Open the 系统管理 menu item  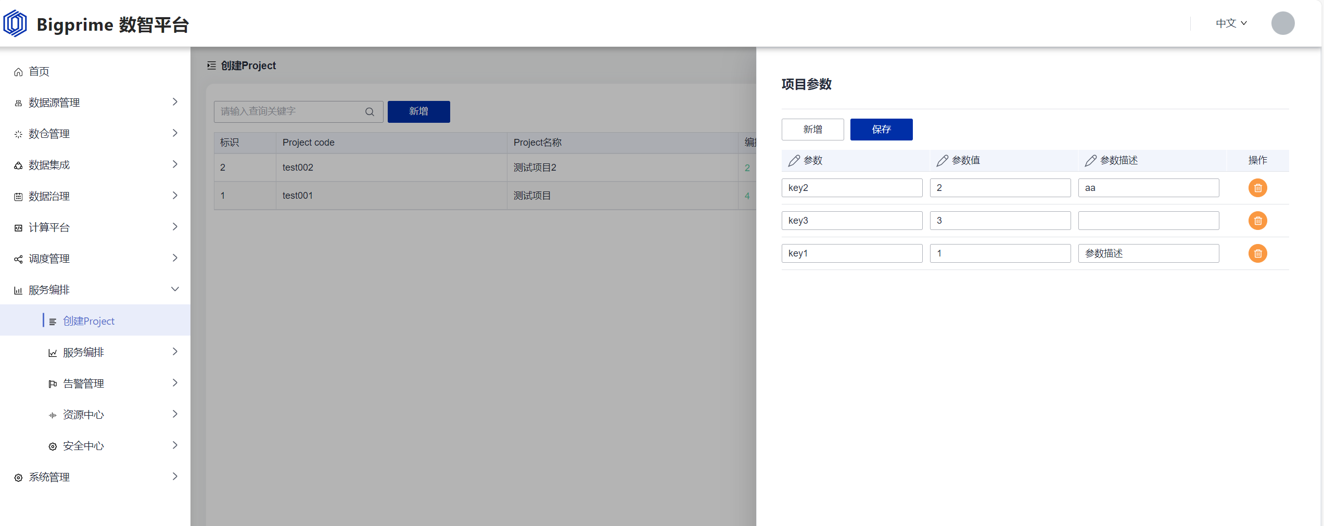(95, 477)
